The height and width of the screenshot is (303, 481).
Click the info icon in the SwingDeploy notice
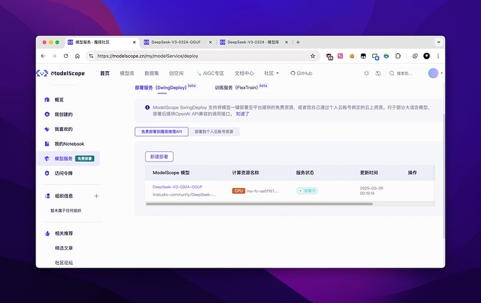[x=147, y=107]
